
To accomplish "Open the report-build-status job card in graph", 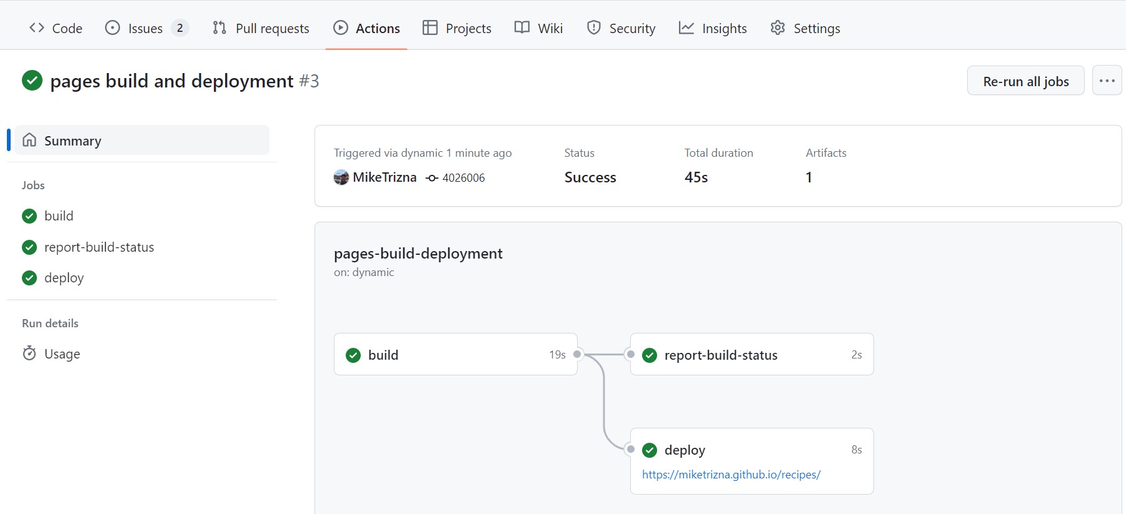I will tap(752, 354).
